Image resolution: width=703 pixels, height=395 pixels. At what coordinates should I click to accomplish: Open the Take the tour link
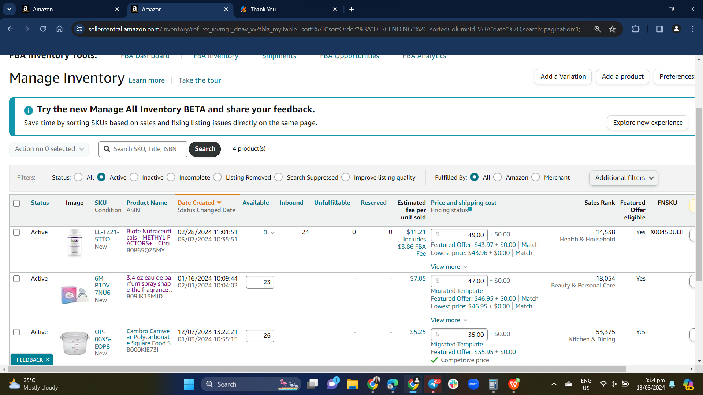click(200, 80)
